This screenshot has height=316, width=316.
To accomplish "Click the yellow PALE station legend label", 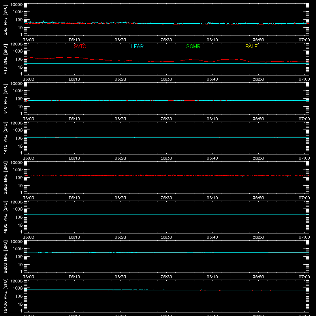I will pyautogui.click(x=251, y=46).
